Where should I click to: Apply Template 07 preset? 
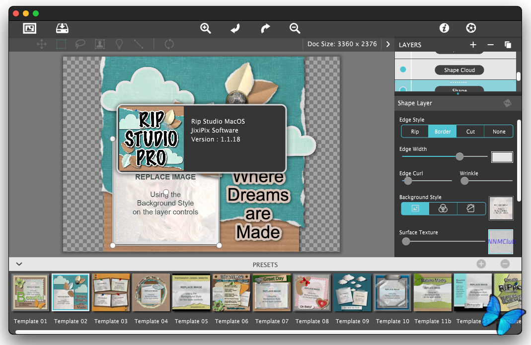tap(272, 292)
